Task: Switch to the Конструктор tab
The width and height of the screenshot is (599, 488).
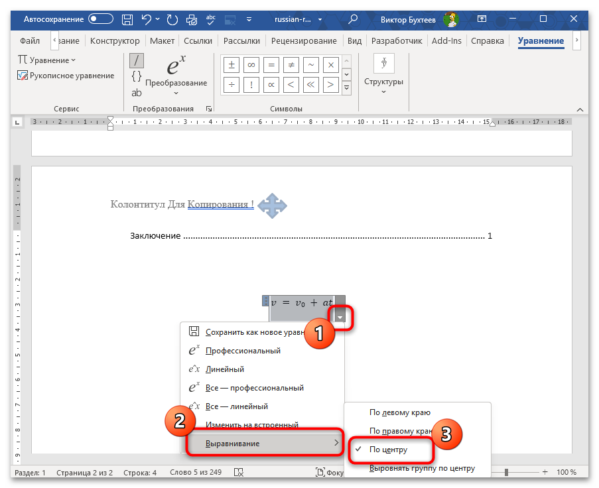Action: coord(115,41)
